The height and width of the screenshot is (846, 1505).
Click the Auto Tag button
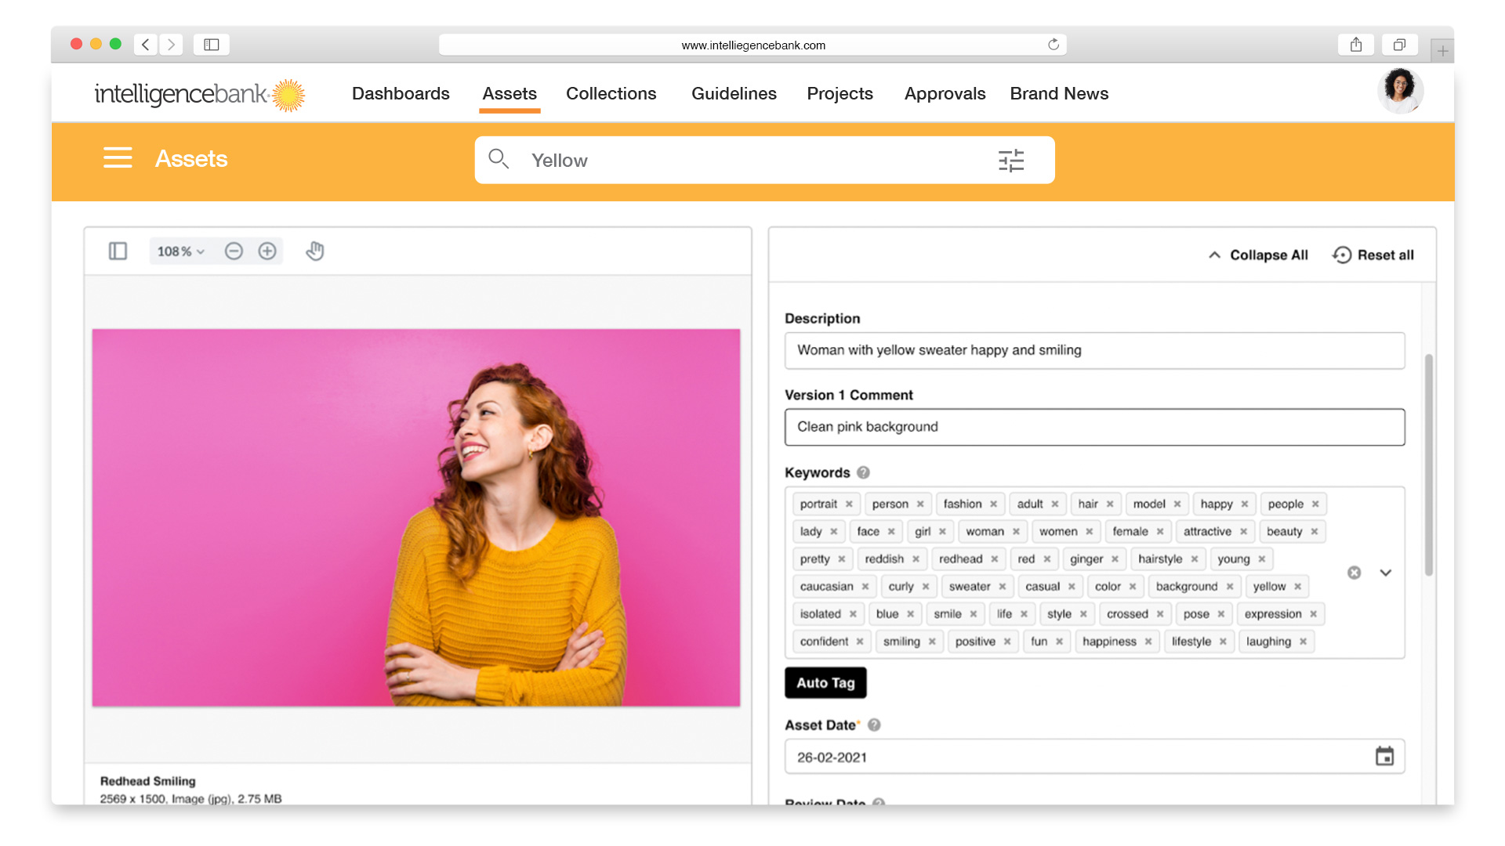[825, 683]
